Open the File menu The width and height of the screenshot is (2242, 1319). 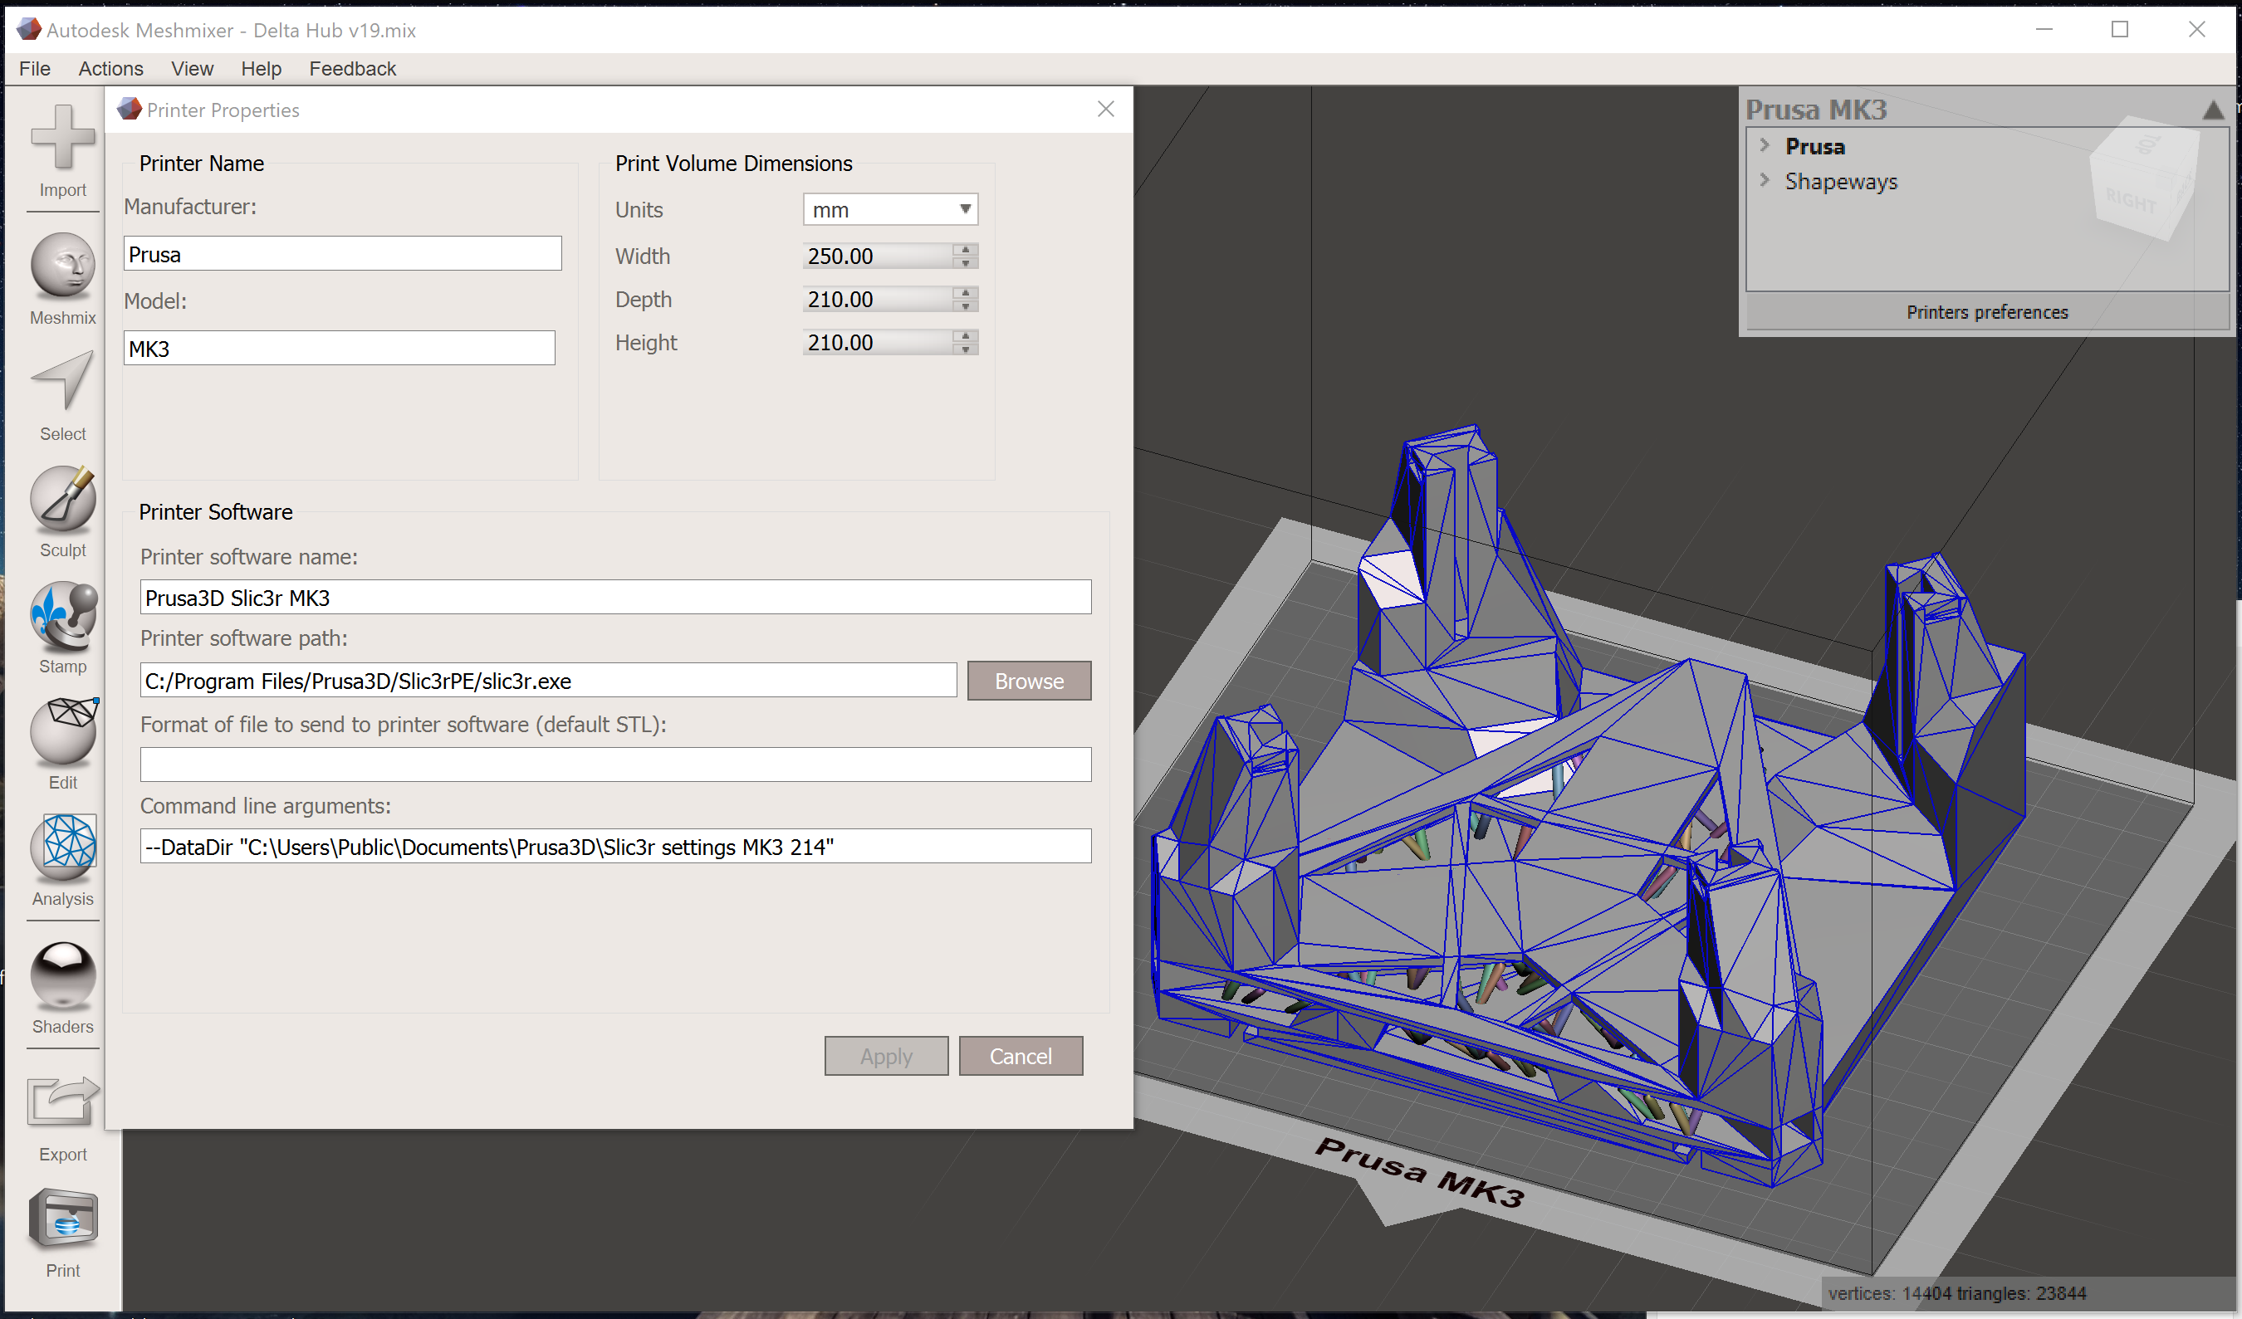tap(35, 69)
